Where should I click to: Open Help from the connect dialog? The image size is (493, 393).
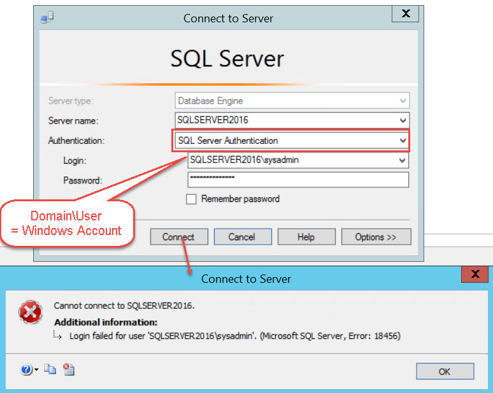306,237
